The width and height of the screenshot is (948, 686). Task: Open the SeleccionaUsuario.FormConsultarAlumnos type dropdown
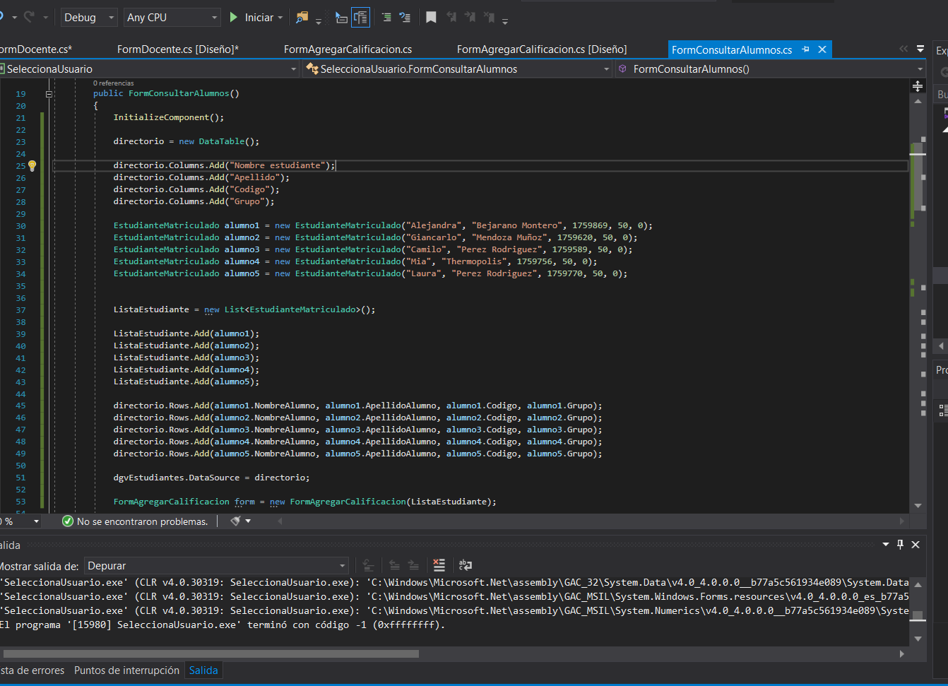click(458, 69)
